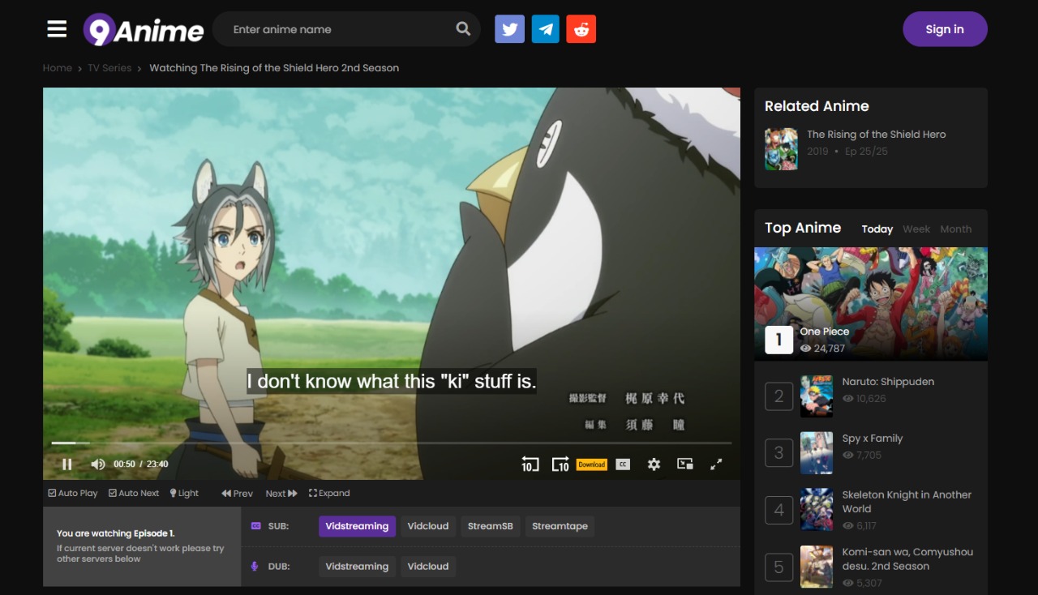The image size is (1038, 595).
Task: Select SUB Vidstreaming server
Action: [357, 526]
